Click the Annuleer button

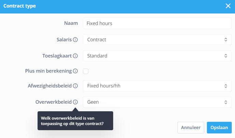point(191,127)
